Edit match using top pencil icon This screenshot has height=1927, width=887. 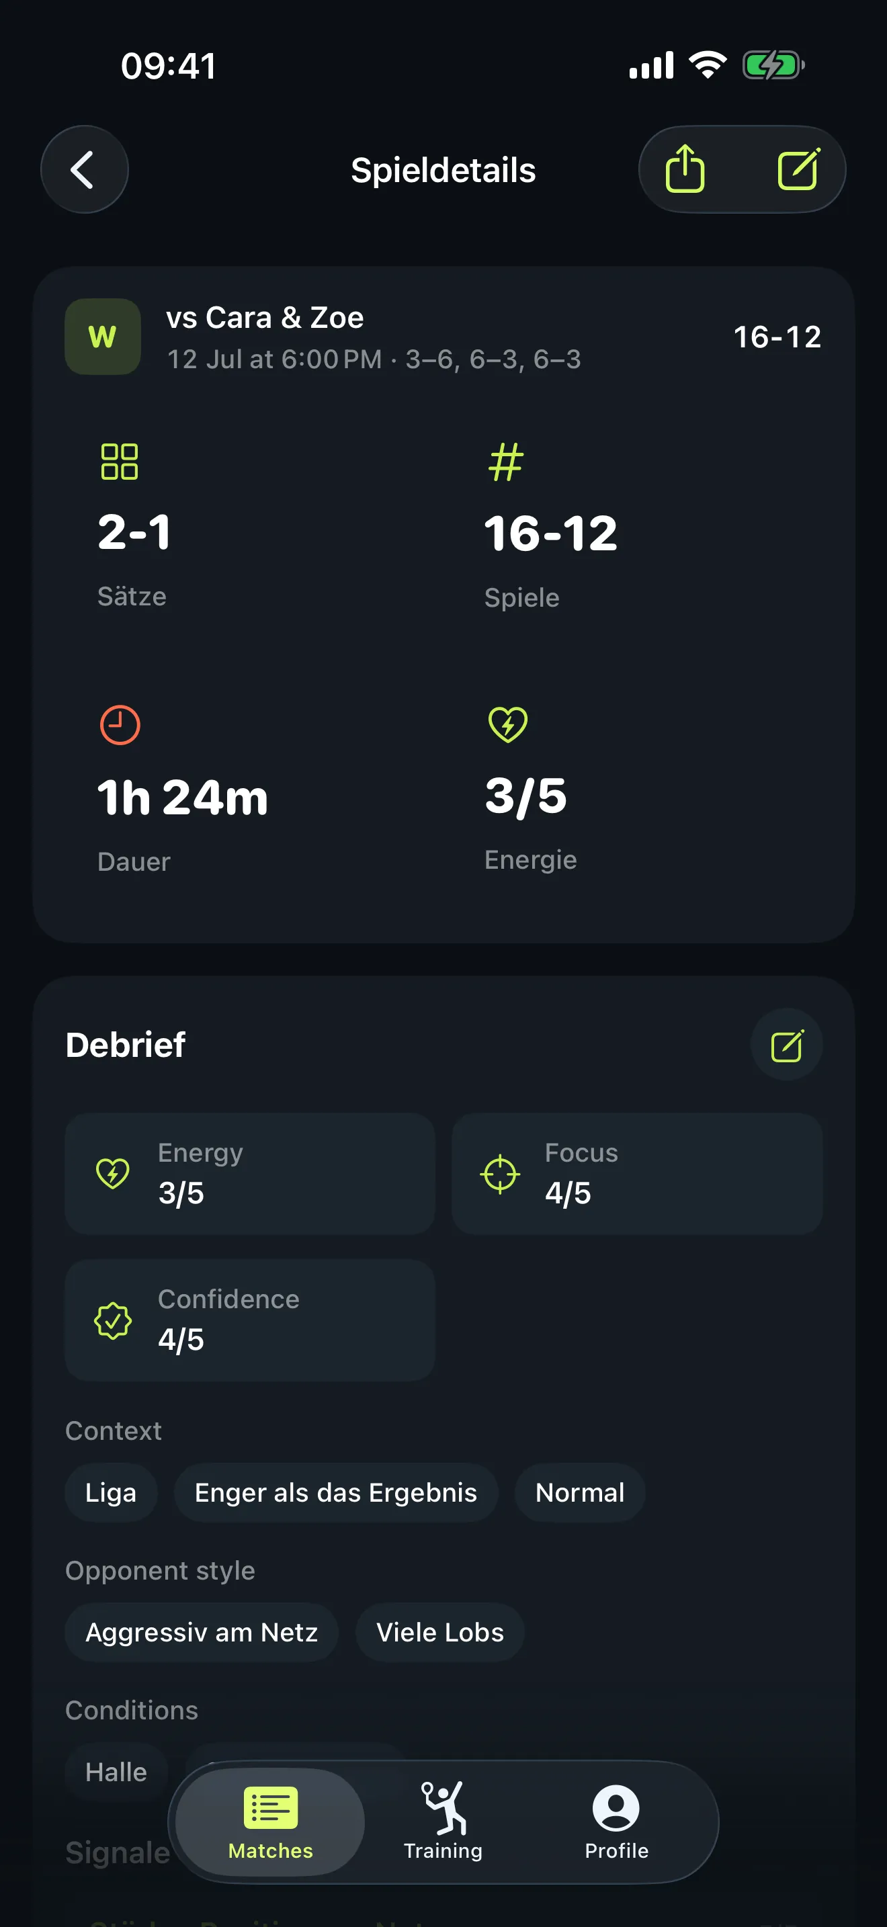[x=799, y=170]
